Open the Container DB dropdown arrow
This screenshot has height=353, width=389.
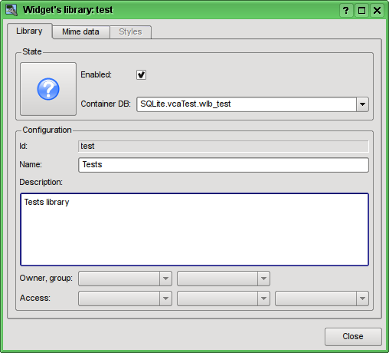point(362,104)
